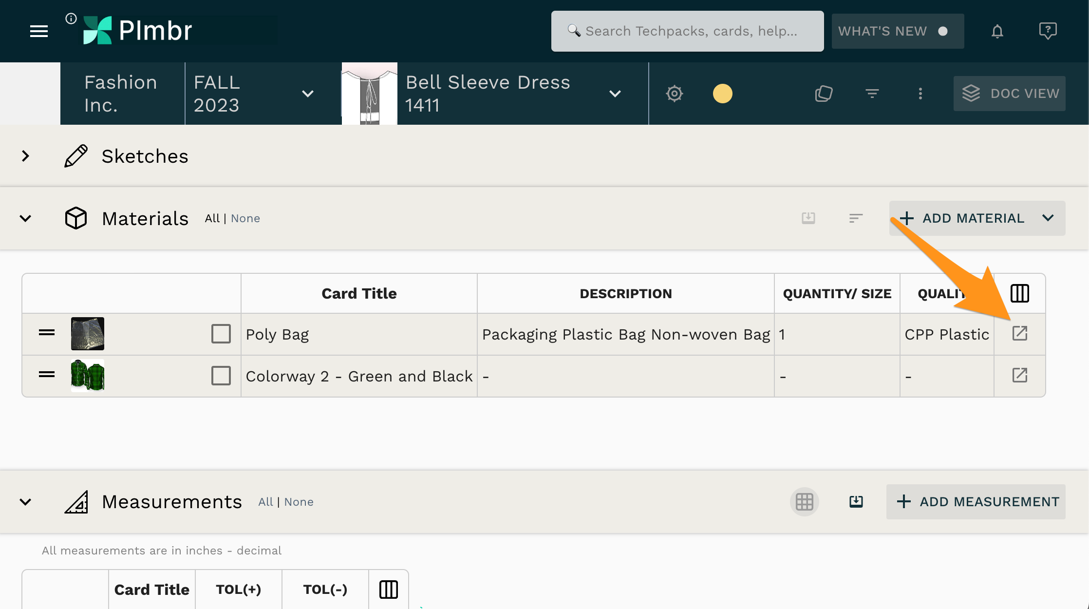Click the Search Techpacks input field

(x=687, y=31)
